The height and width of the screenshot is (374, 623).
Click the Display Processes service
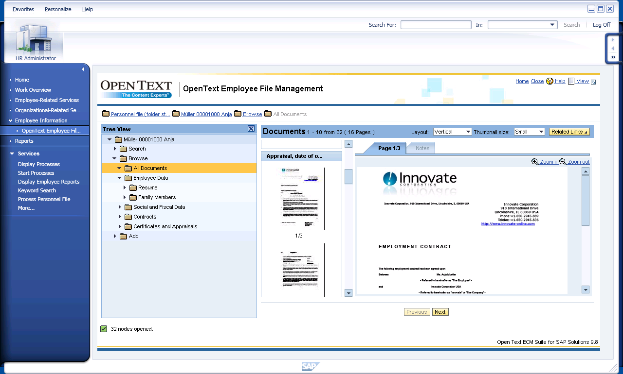point(39,164)
